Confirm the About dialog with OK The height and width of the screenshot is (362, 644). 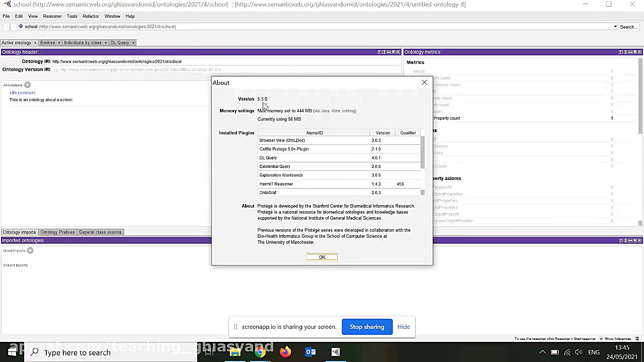(x=322, y=257)
